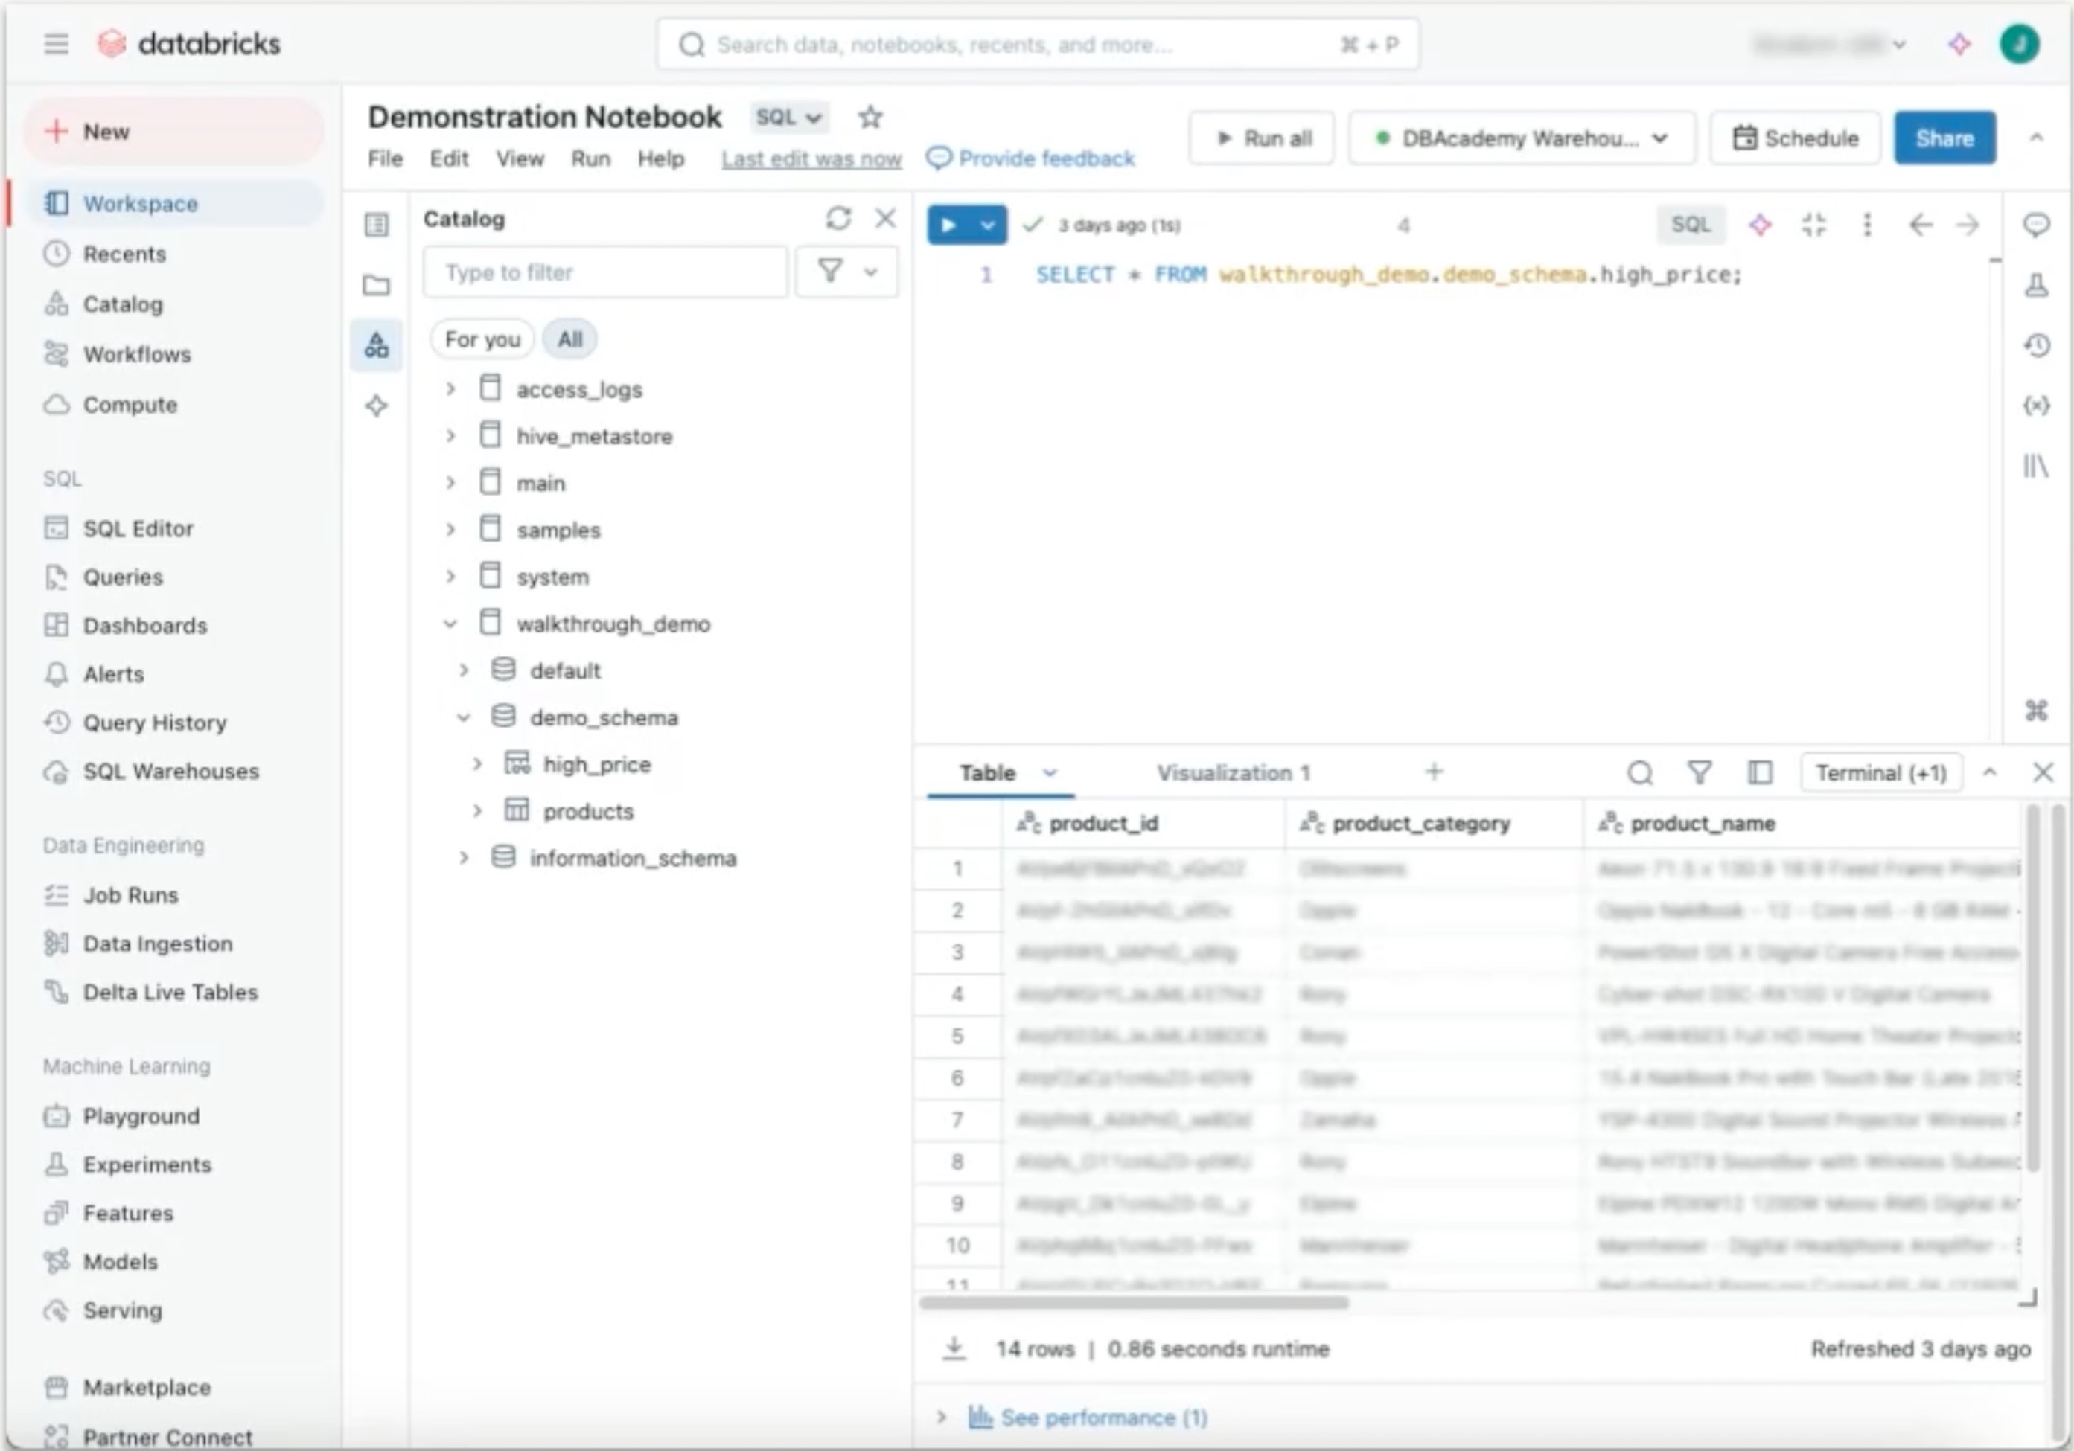The height and width of the screenshot is (1451, 2074).
Task: Open the View menu
Action: coord(520,159)
